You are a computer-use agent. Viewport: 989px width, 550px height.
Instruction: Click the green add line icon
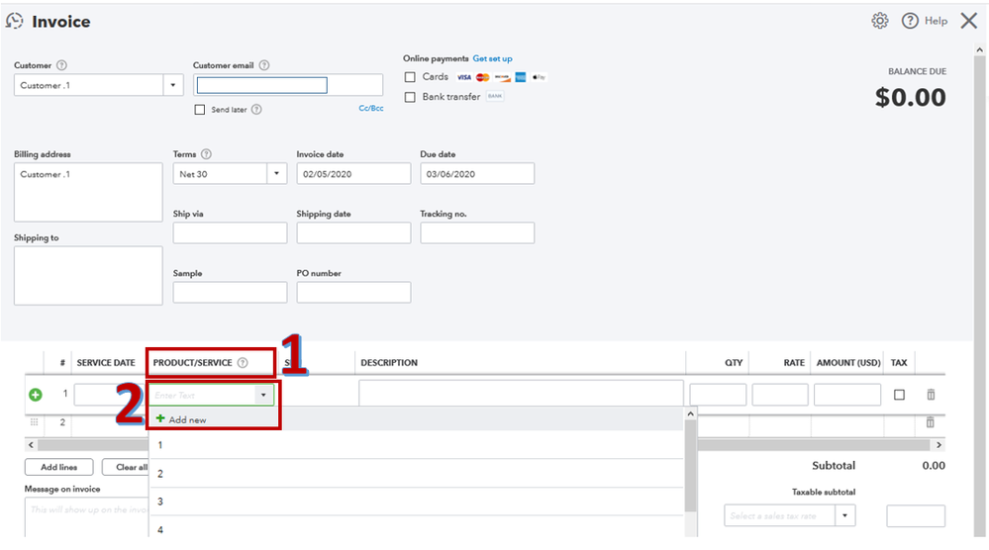point(36,395)
